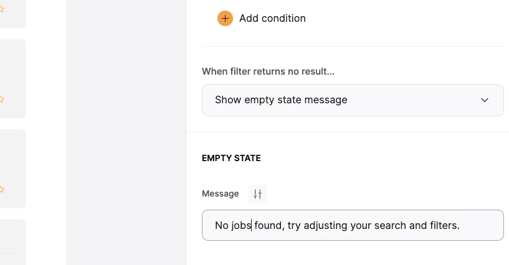The height and width of the screenshot is (265, 509).
Task: Focus the empty state Message text field
Action: point(353,225)
